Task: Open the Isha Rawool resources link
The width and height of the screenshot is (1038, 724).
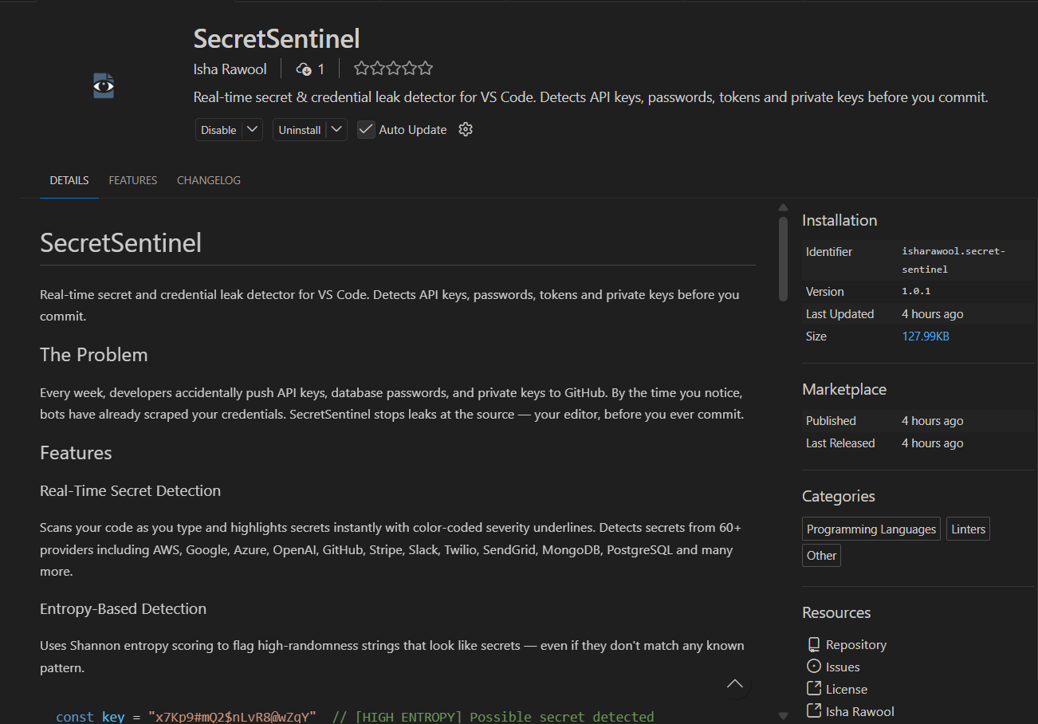Action: [860, 711]
